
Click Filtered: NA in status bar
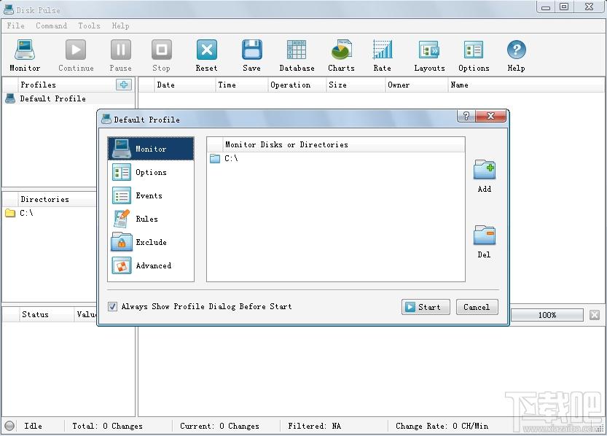(314, 426)
